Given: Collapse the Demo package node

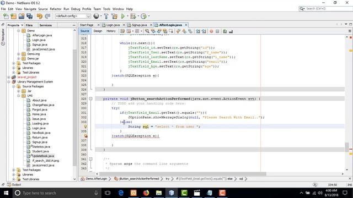Looking at the screenshot, I should coord(18,31).
